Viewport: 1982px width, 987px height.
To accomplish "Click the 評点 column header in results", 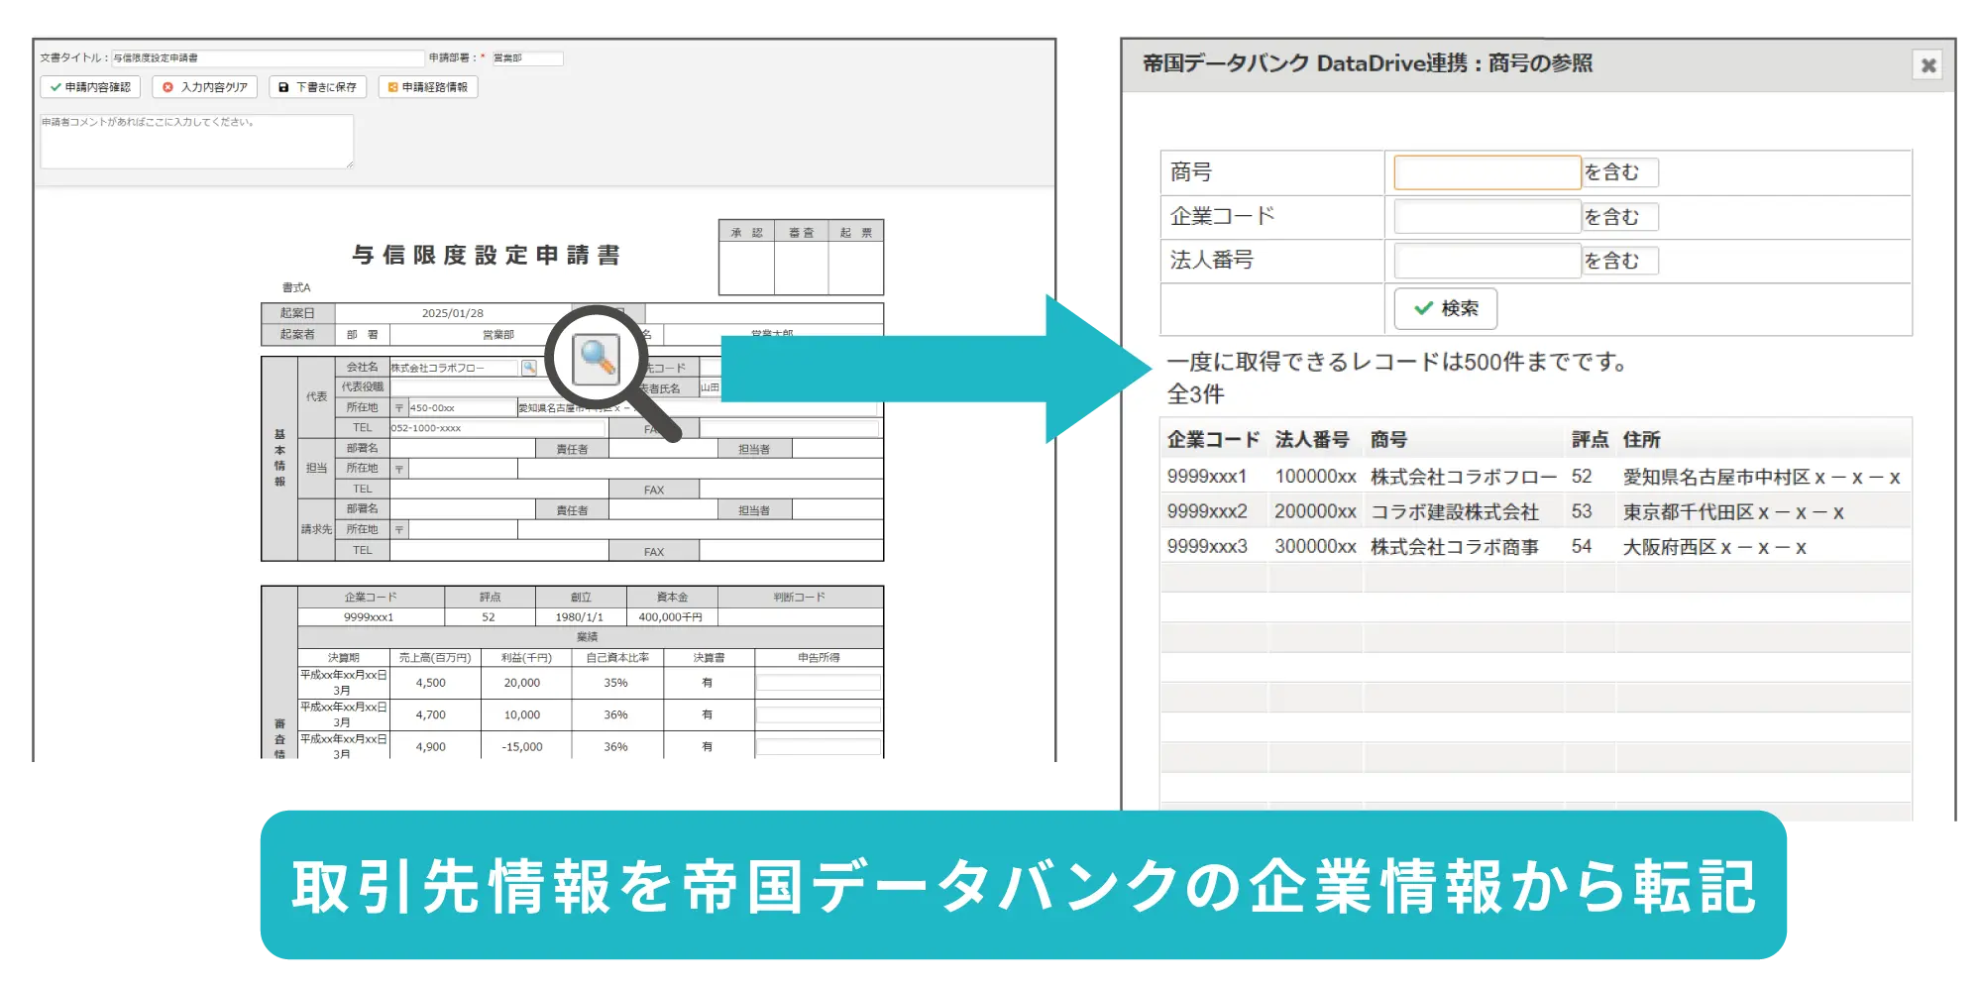I will point(1590,439).
